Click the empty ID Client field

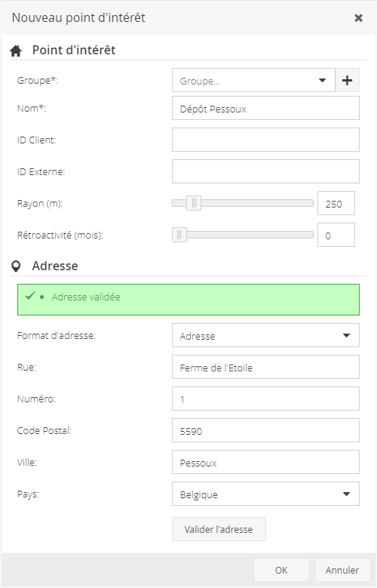(265, 140)
